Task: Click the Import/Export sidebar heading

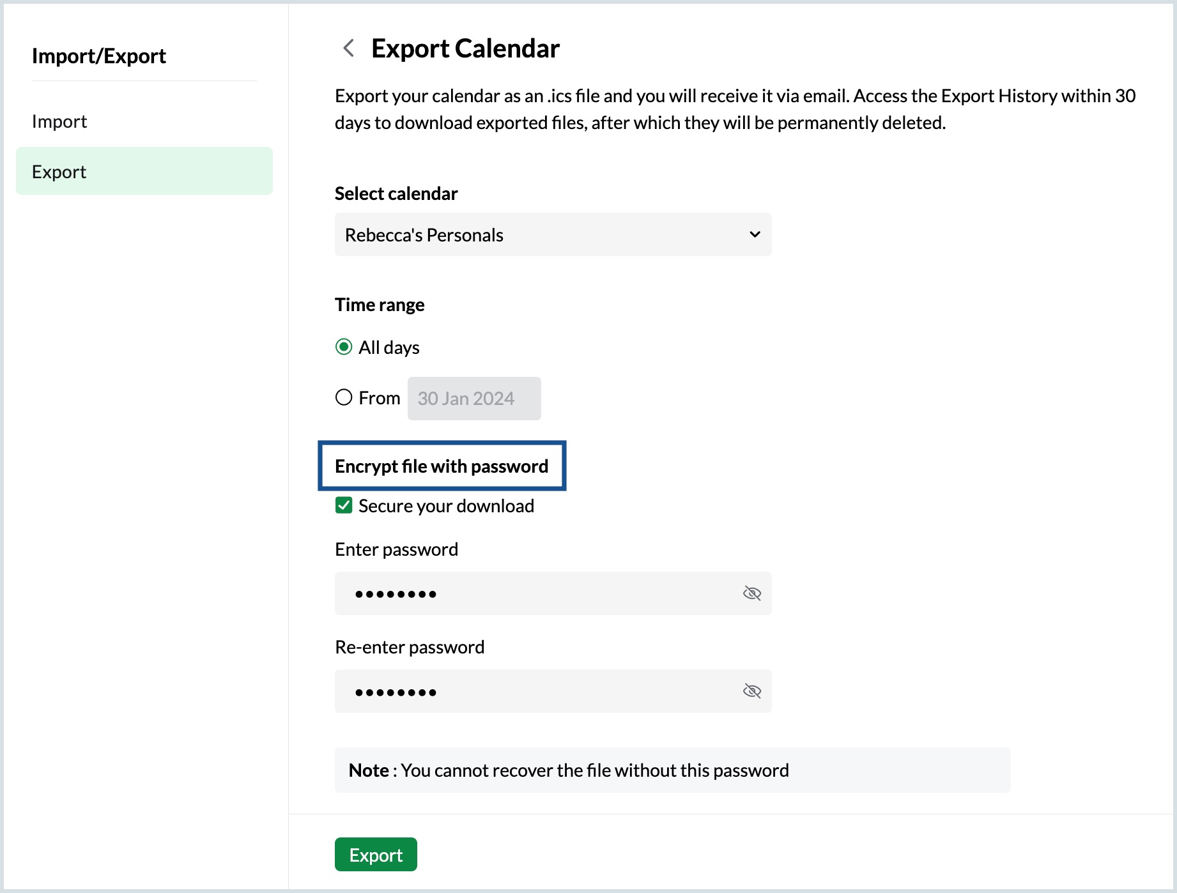Action: [99, 56]
